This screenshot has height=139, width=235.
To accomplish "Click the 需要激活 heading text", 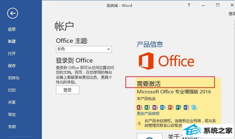I will pyautogui.click(x=149, y=84).
